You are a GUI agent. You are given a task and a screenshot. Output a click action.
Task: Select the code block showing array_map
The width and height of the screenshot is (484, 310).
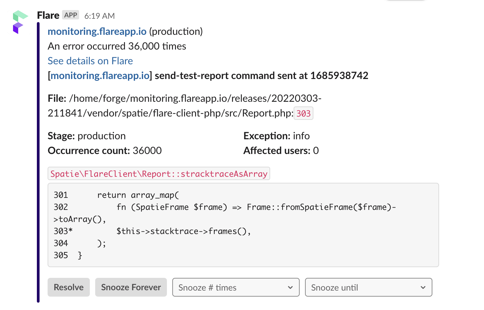coord(243,224)
